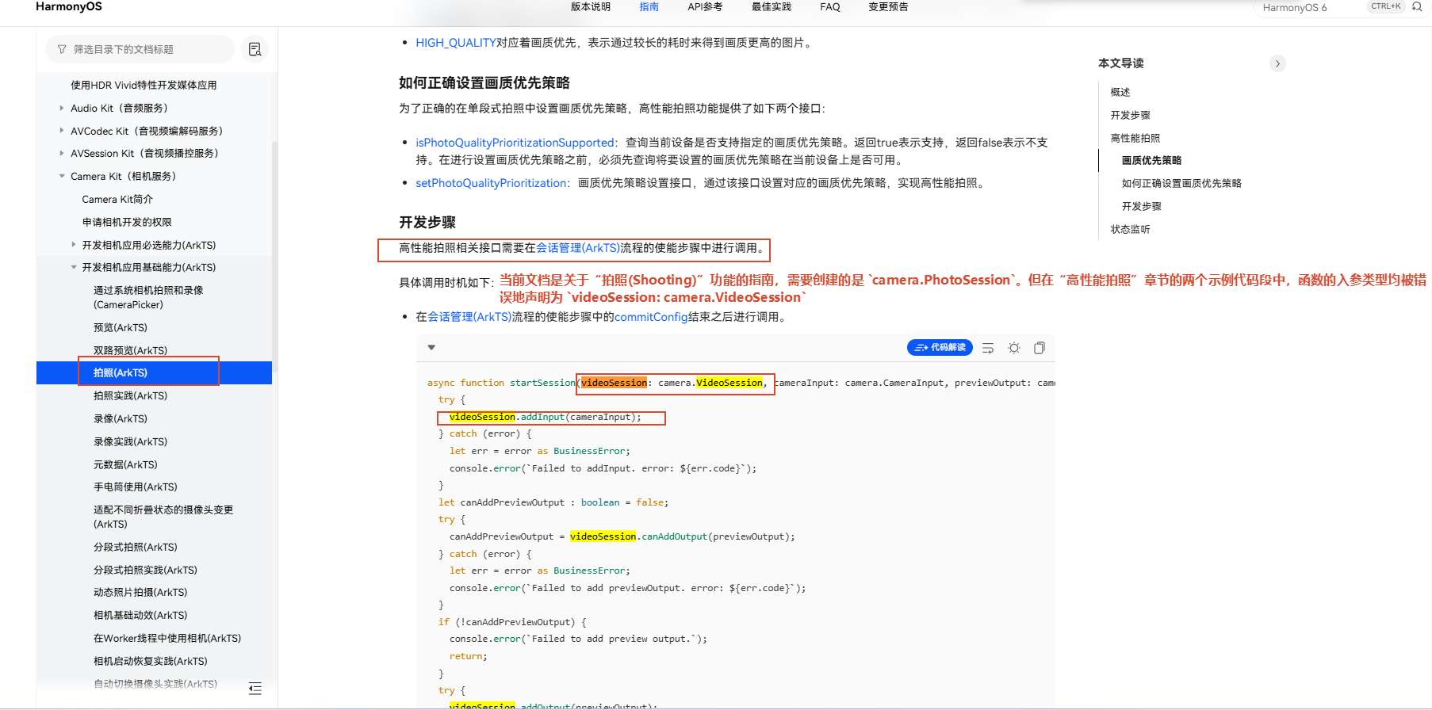Click the HarmonyOS logo text
This screenshot has width=1432, height=710.
point(69,7)
